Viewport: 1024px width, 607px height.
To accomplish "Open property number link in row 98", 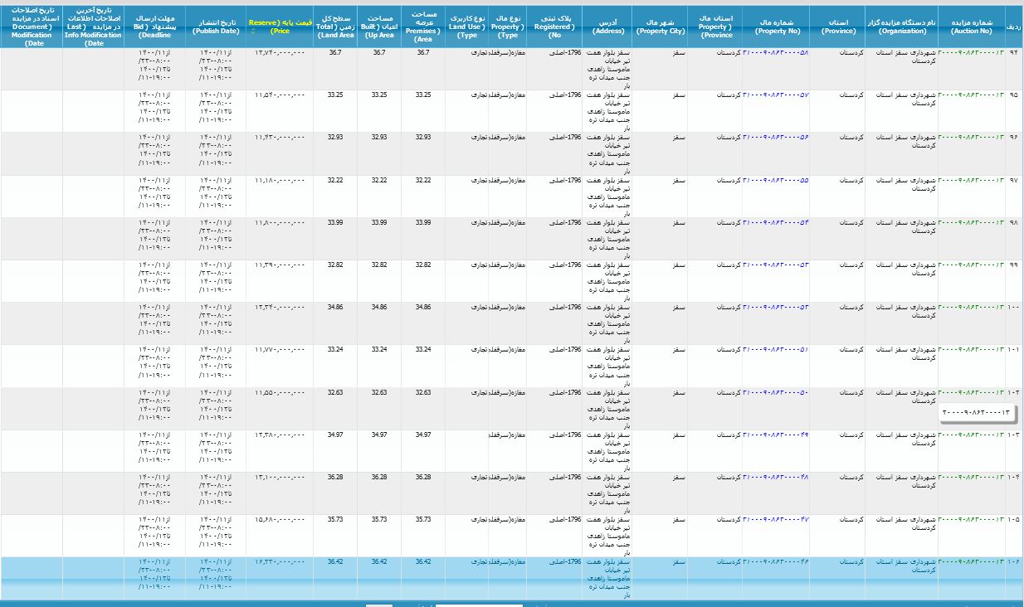I will 775,223.
